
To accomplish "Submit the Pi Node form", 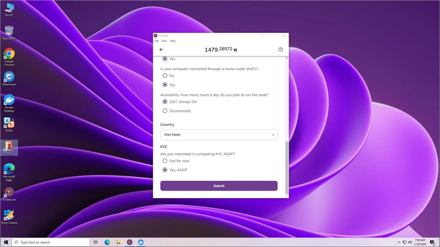I will click(x=219, y=186).
